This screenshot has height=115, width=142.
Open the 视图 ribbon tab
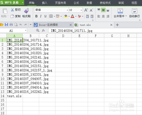(134, 3)
